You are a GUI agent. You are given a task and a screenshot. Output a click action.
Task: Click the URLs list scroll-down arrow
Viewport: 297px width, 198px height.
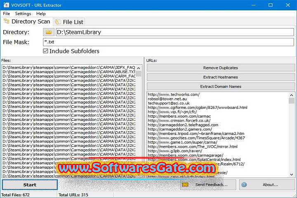click(x=292, y=174)
